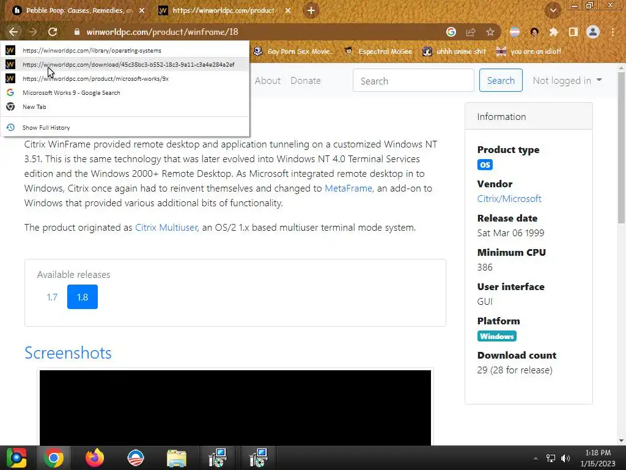The image size is (626, 470).
Task: Open the site security lock icon
Action: coord(77,32)
